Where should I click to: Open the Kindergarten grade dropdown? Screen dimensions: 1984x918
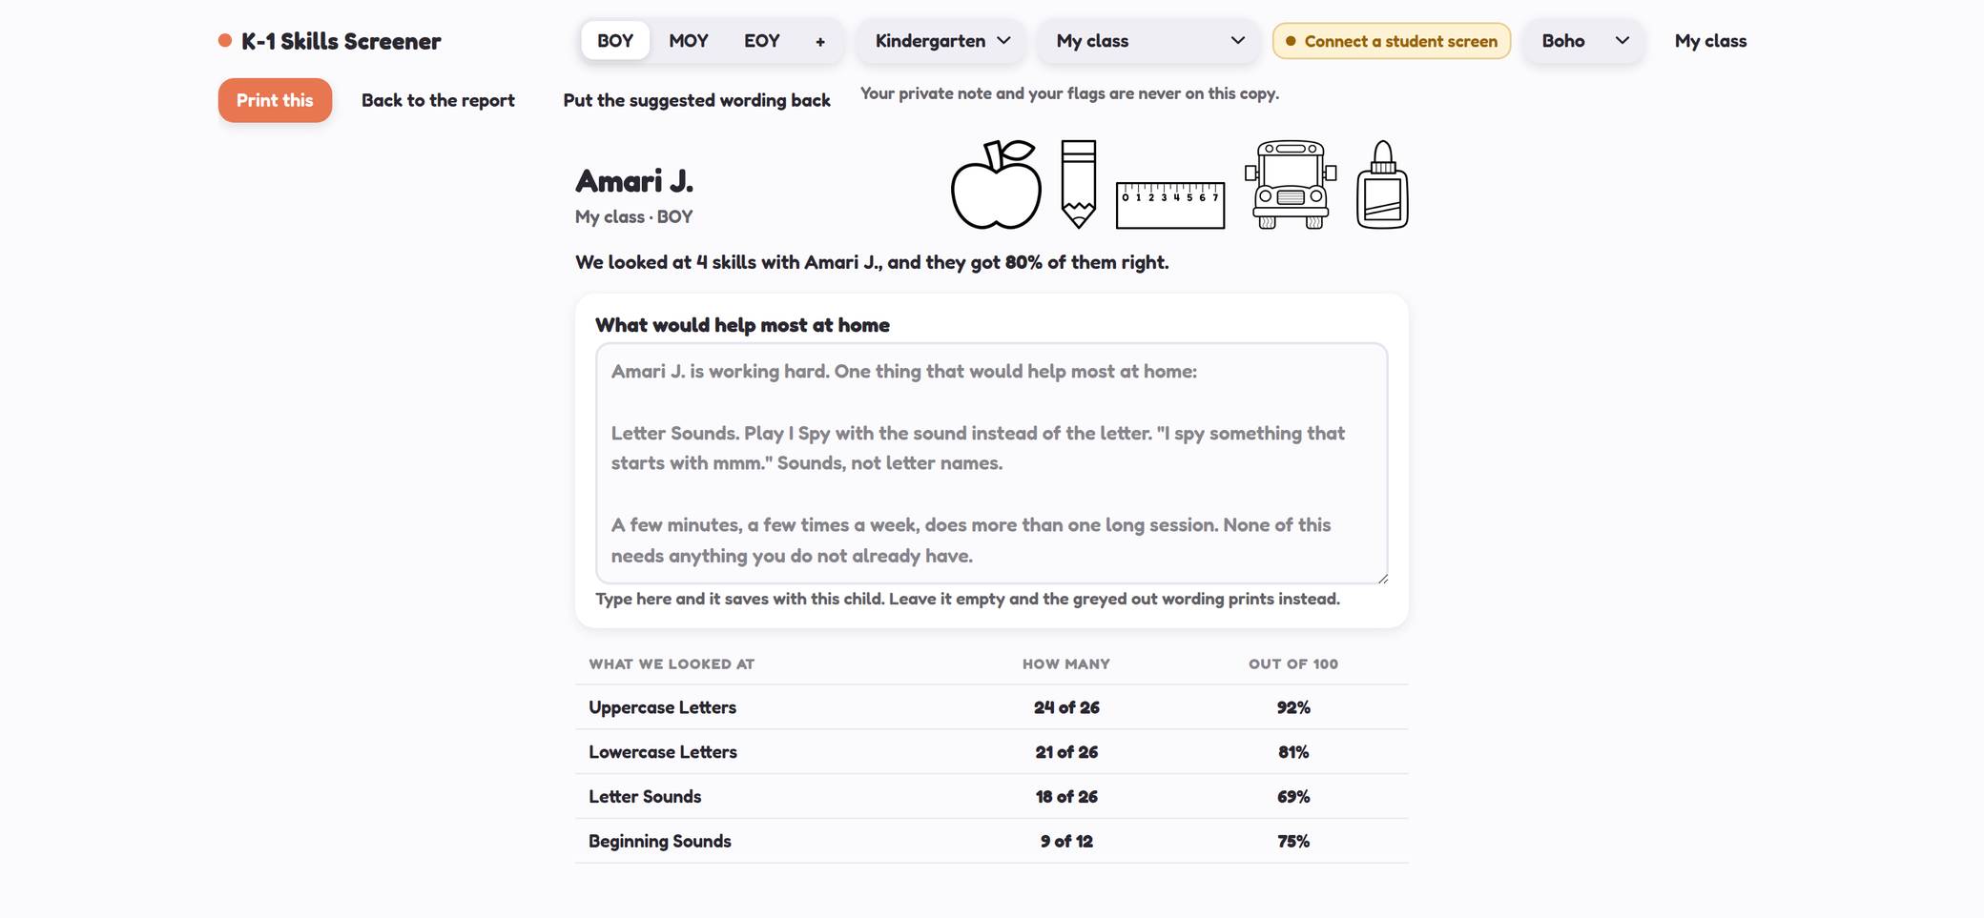click(941, 41)
